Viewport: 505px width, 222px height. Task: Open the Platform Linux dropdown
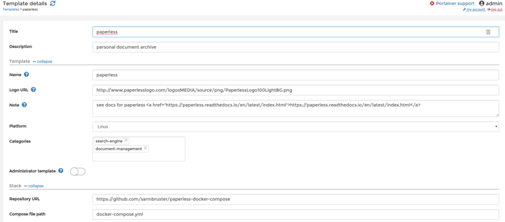coord(296,127)
